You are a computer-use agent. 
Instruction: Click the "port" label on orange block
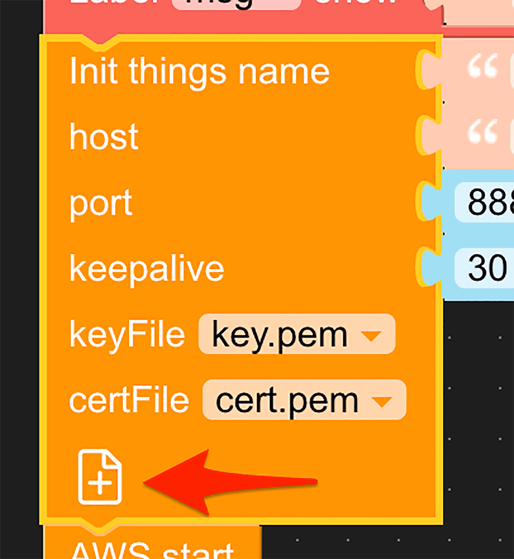pos(101,203)
